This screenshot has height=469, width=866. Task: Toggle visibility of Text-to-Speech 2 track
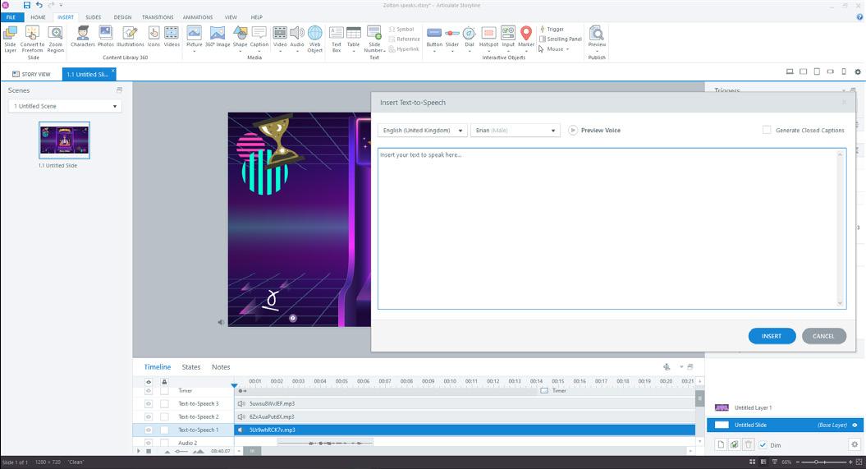click(148, 417)
